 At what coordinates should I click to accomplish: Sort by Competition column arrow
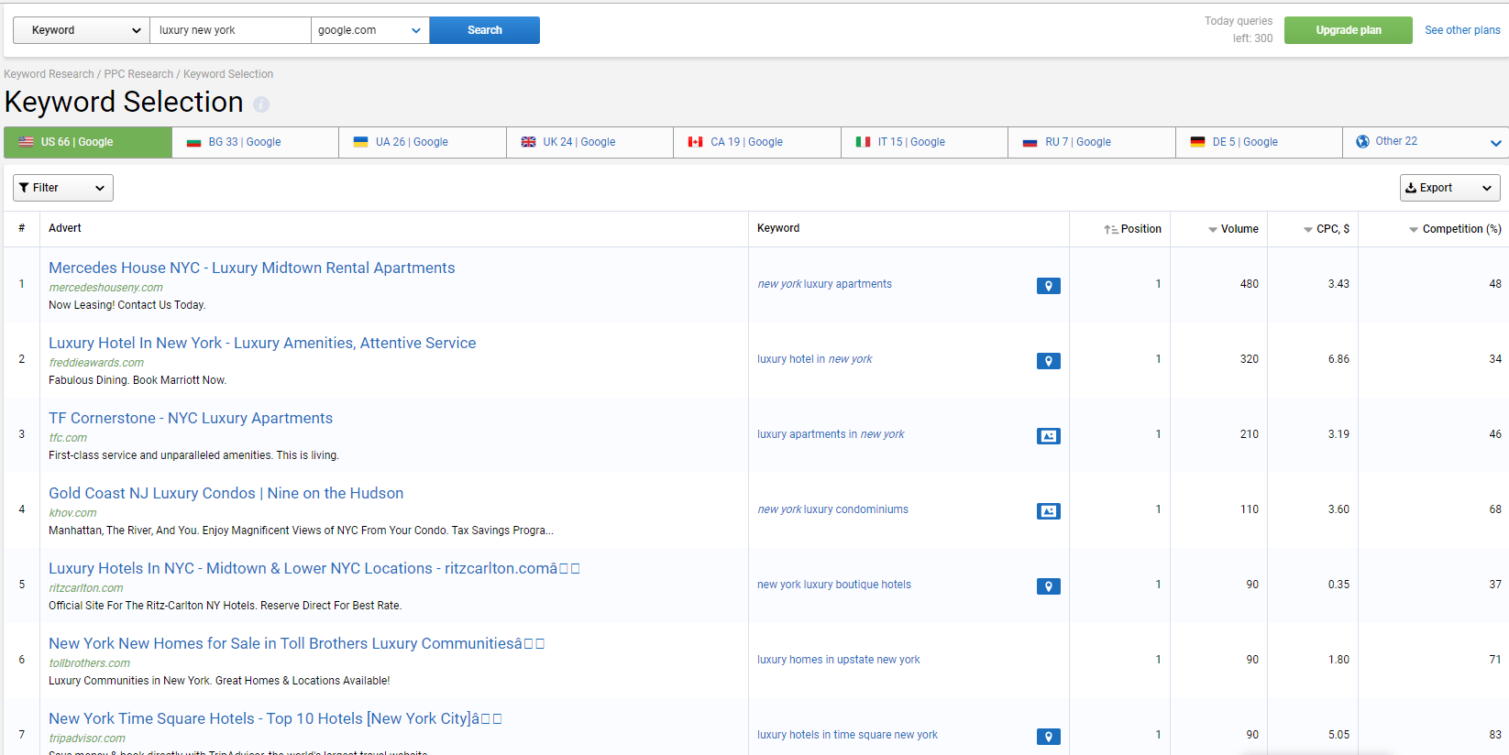1414,230
